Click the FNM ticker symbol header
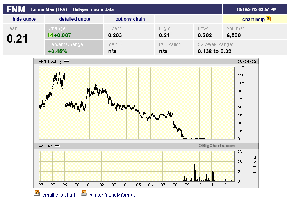 [16, 9]
